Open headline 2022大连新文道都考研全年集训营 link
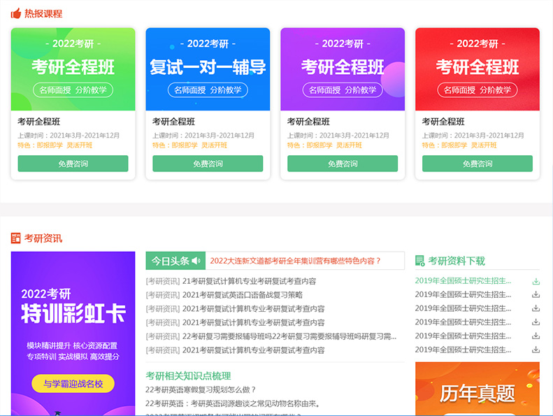553x416 pixels. pyautogui.click(x=295, y=261)
